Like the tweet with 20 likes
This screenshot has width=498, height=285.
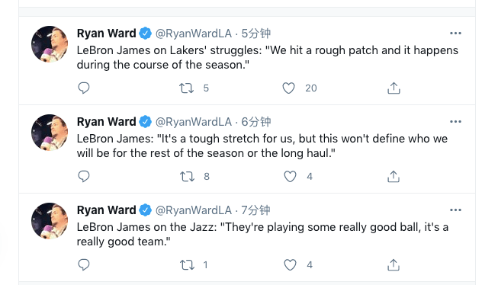coord(289,88)
